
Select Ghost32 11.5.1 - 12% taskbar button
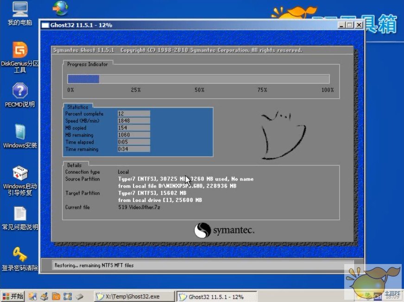tap(216, 296)
